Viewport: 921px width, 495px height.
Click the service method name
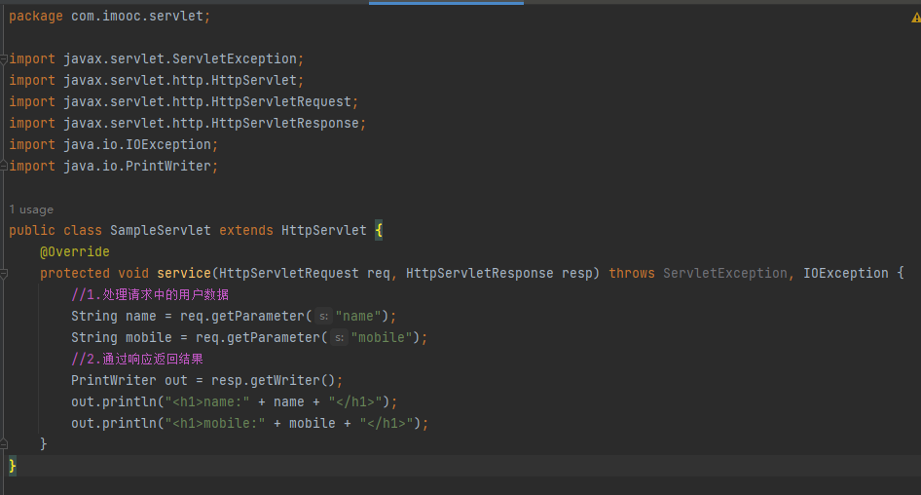183,273
